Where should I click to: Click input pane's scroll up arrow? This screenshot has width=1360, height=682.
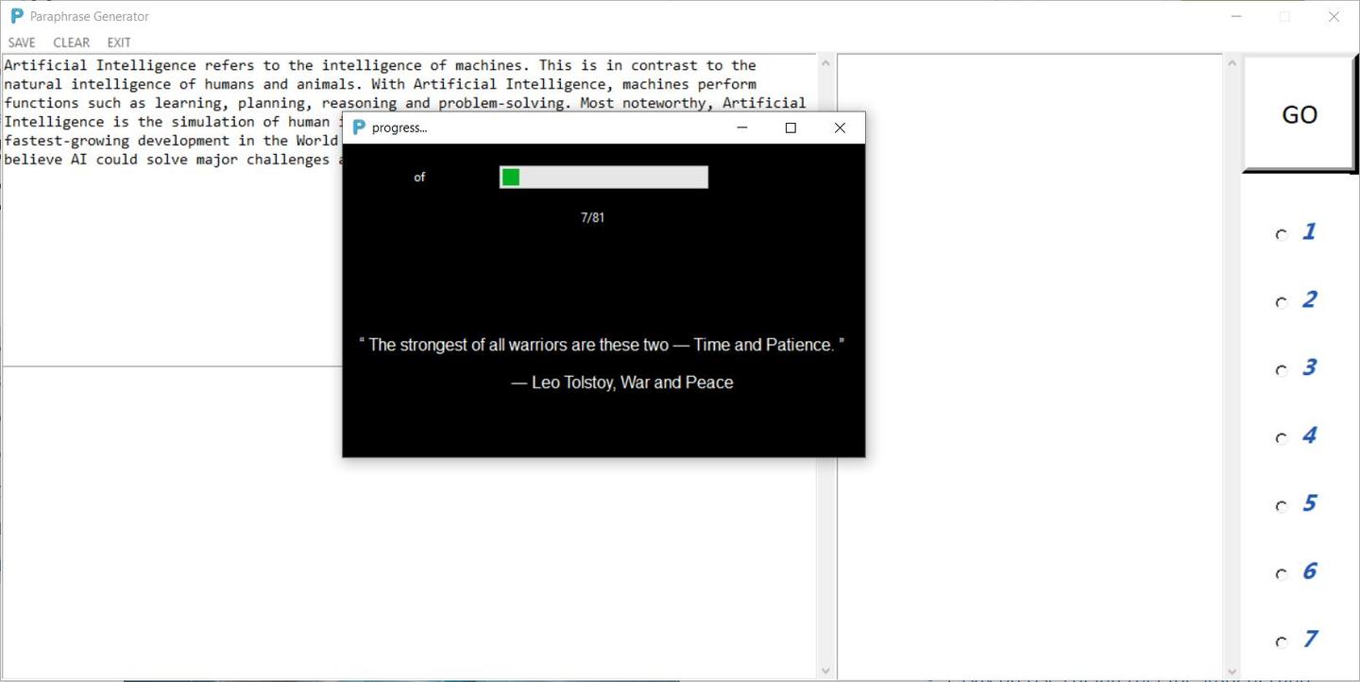[x=825, y=63]
